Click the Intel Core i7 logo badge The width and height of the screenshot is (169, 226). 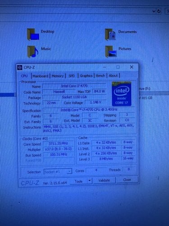point(122,94)
